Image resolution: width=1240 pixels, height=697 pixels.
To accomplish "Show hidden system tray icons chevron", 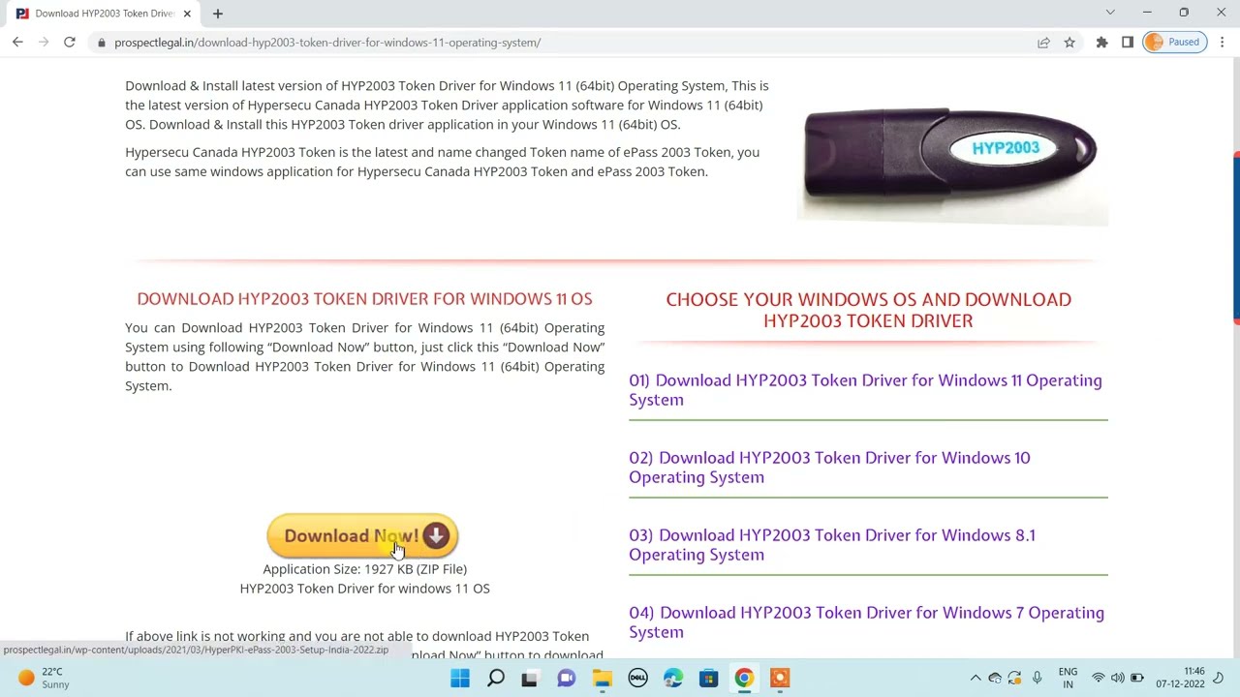I will tap(976, 678).
